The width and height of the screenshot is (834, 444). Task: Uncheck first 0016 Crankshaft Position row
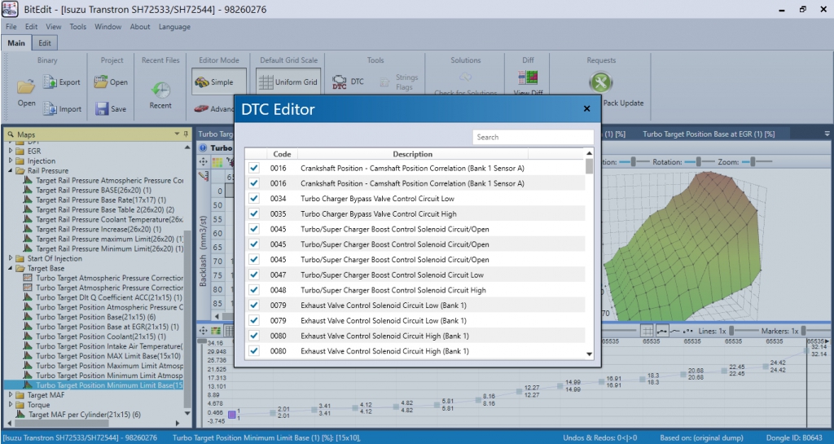point(254,168)
